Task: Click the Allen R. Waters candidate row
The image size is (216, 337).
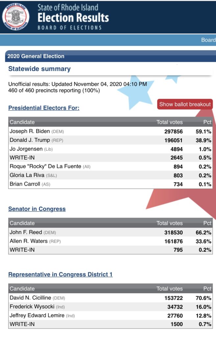Action: click(x=110, y=241)
